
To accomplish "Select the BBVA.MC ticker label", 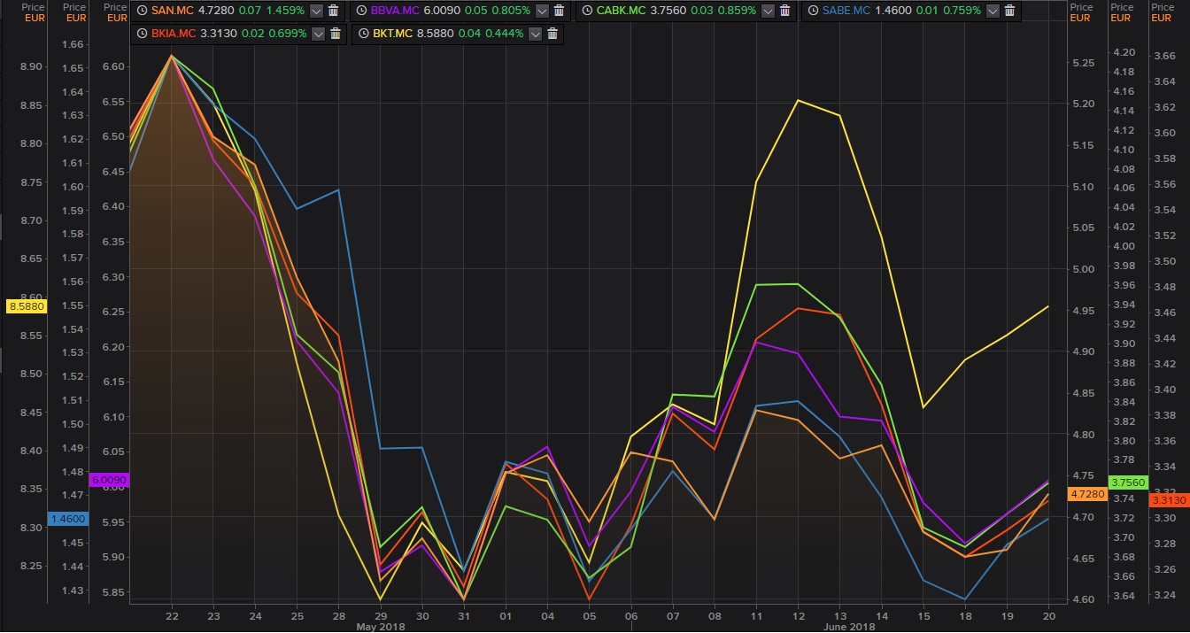I will 397,11.
